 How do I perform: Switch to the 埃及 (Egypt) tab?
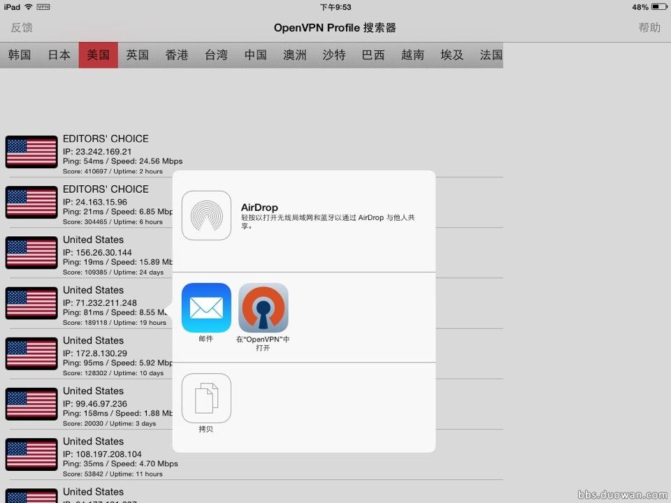452,54
